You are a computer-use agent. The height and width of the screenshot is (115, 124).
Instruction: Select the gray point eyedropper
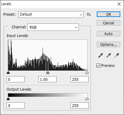pyautogui.click(x=109, y=55)
